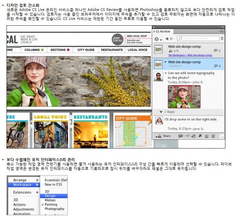This screenshot has height=220, width=238.
Task: Click the add comment speech bubble icon
Action: [181, 136]
